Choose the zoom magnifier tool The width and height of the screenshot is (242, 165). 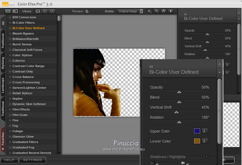(157, 11)
